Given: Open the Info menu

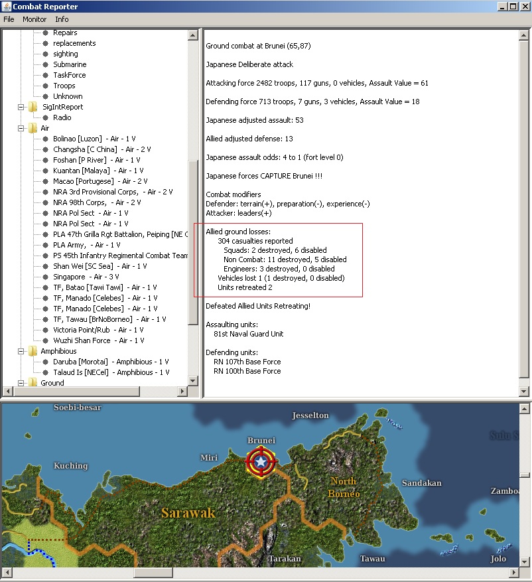Looking at the screenshot, I should click(x=62, y=19).
